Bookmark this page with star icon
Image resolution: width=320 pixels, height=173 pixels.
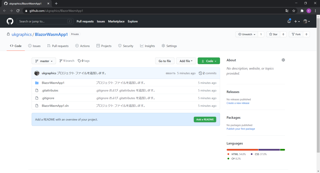pos(294,11)
